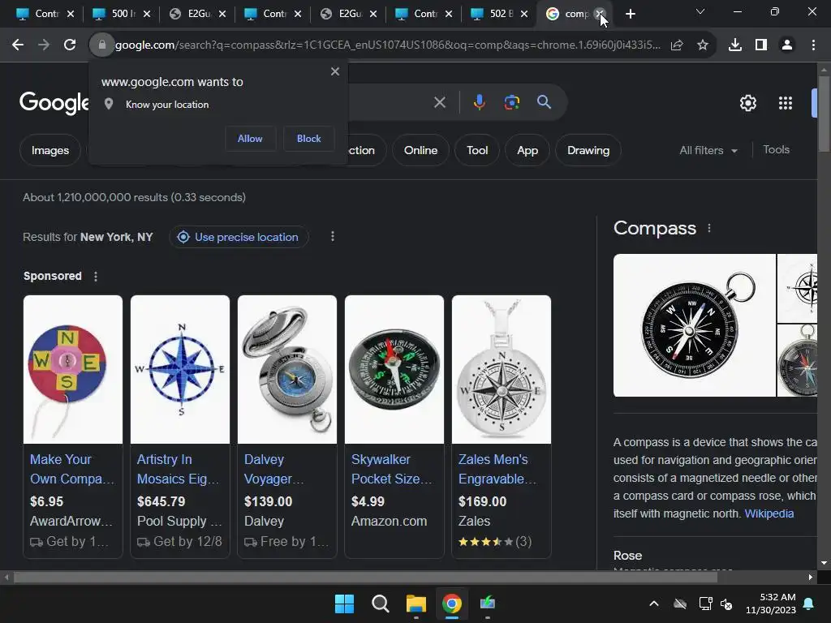The image size is (831, 623).
Task: Click the large compass image in knowledge panel
Action: point(695,325)
